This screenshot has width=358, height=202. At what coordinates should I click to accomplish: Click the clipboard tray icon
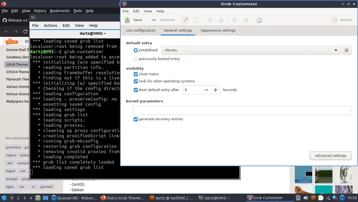(x=321, y=198)
